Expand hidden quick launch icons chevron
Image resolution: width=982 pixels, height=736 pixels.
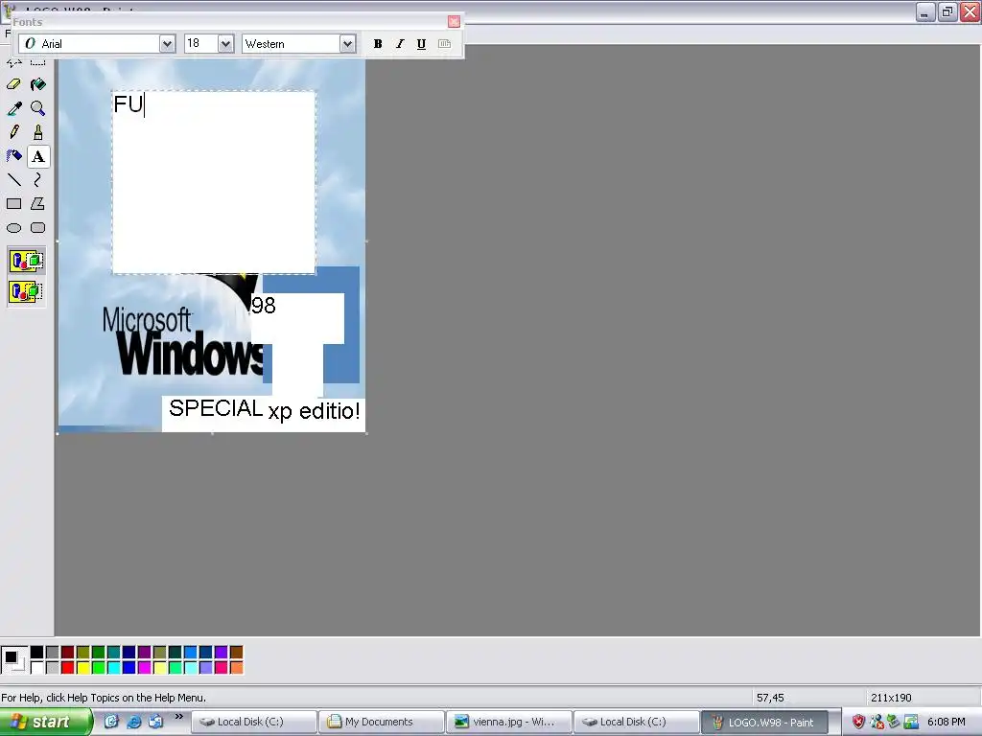click(179, 717)
